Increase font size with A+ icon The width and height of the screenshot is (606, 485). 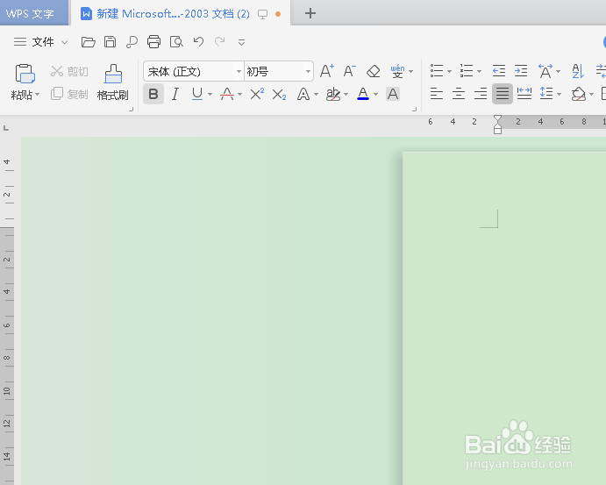327,71
